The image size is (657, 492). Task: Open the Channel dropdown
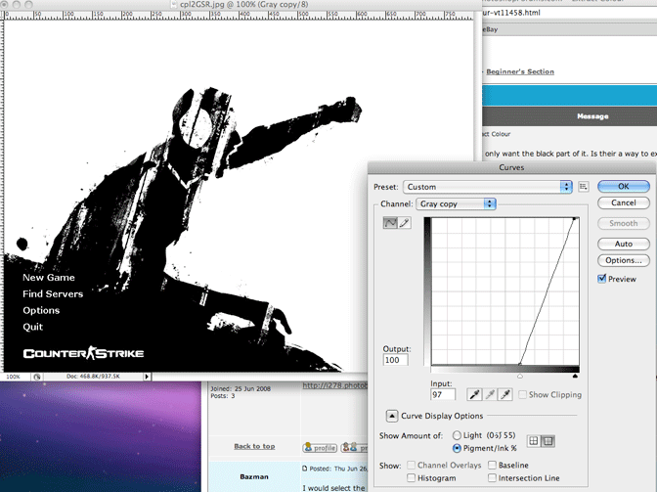456,204
